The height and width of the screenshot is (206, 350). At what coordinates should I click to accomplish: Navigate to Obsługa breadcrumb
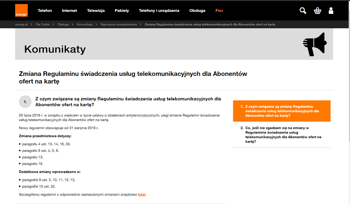(x=63, y=25)
